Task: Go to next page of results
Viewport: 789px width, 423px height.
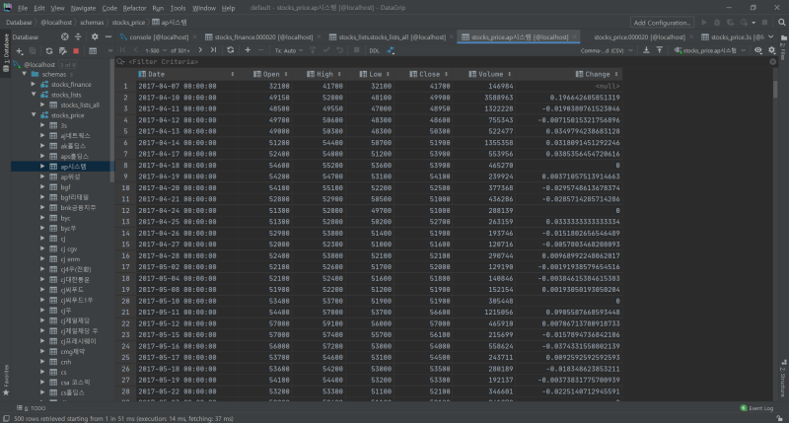Action: [200, 50]
